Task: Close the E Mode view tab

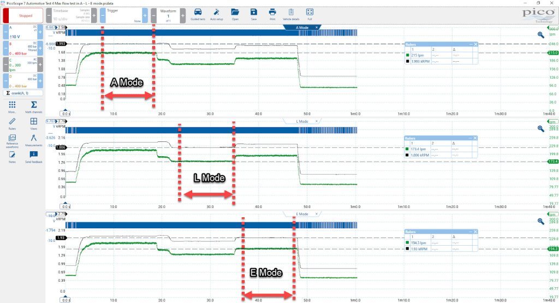Action: pos(317,214)
